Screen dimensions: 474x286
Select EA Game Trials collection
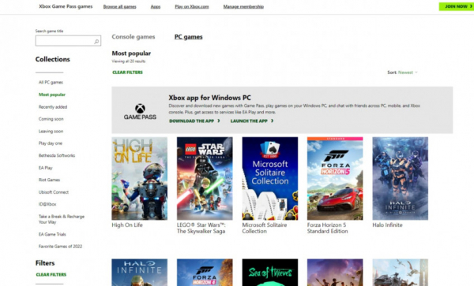click(x=52, y=234)
